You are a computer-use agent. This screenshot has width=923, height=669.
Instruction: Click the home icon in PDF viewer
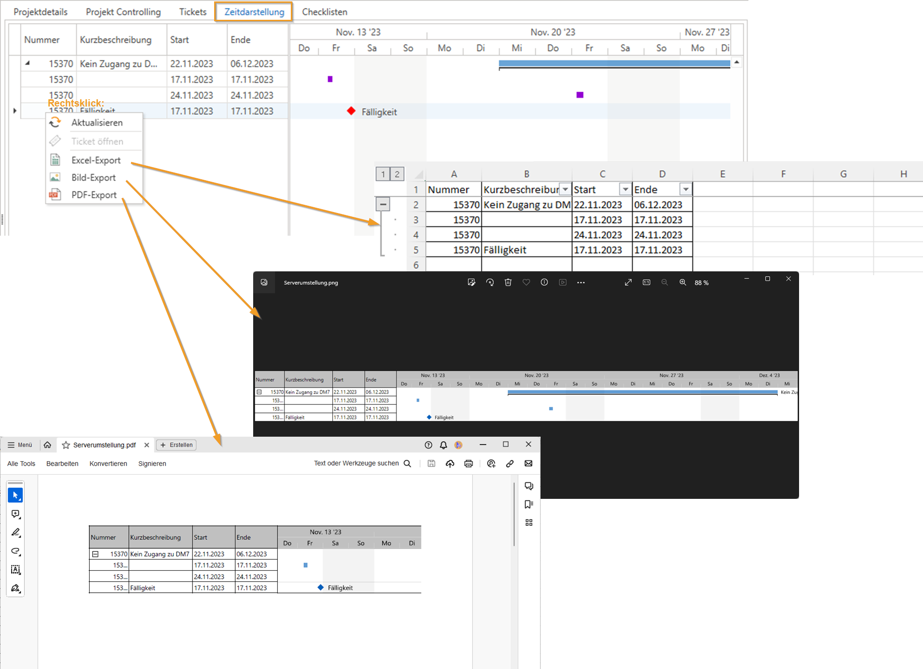[x=47, y=445]
